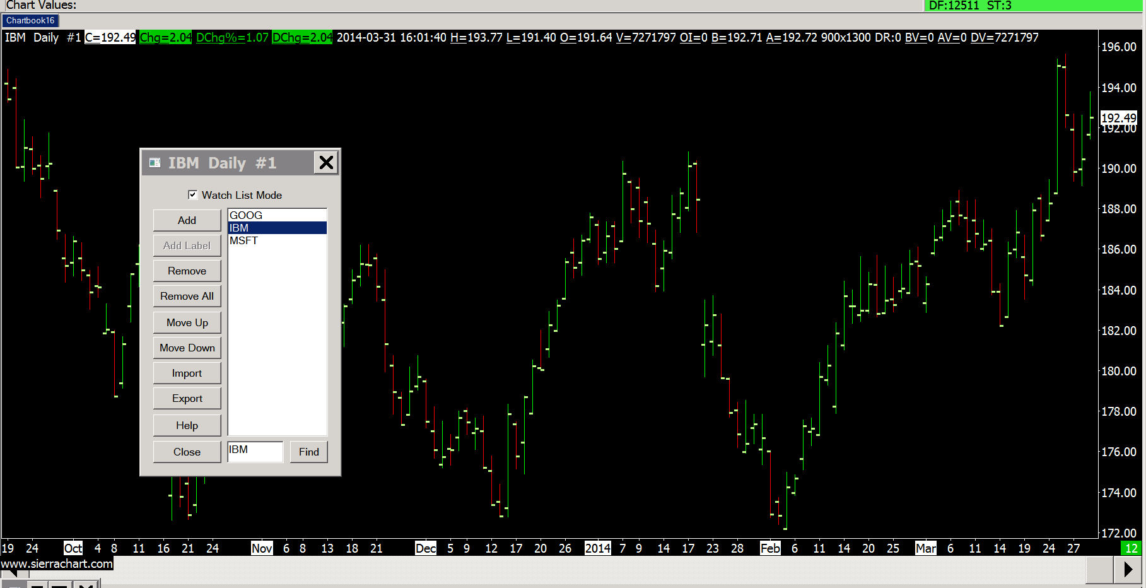This screenshot has width=1146, height=588.
Task: Click the chart scrollbar right arrow
Action: click(1129, 570)
